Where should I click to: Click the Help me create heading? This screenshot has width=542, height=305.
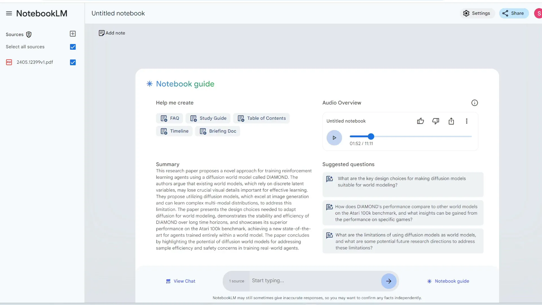pyautogui.click(x=175, y=103)
